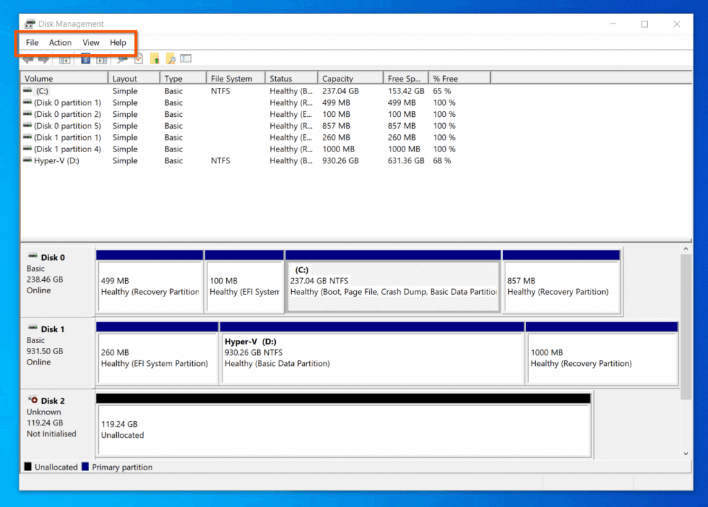Open the Help menu
This screenshot has height=507, width=708.
click(118, 42)
